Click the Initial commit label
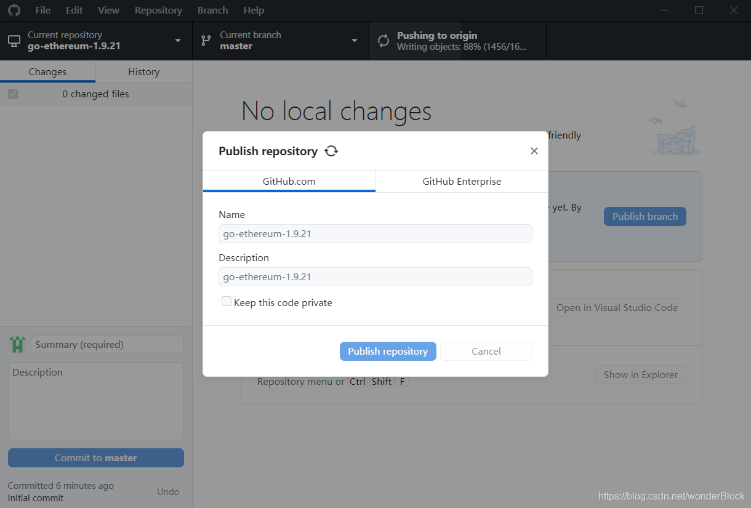The height and width of the screenshot is (508, 751). pos(36,498)
